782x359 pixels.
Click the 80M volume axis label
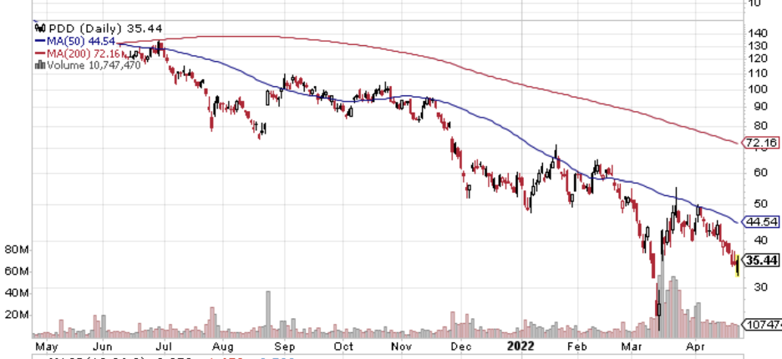click(17, 250)
